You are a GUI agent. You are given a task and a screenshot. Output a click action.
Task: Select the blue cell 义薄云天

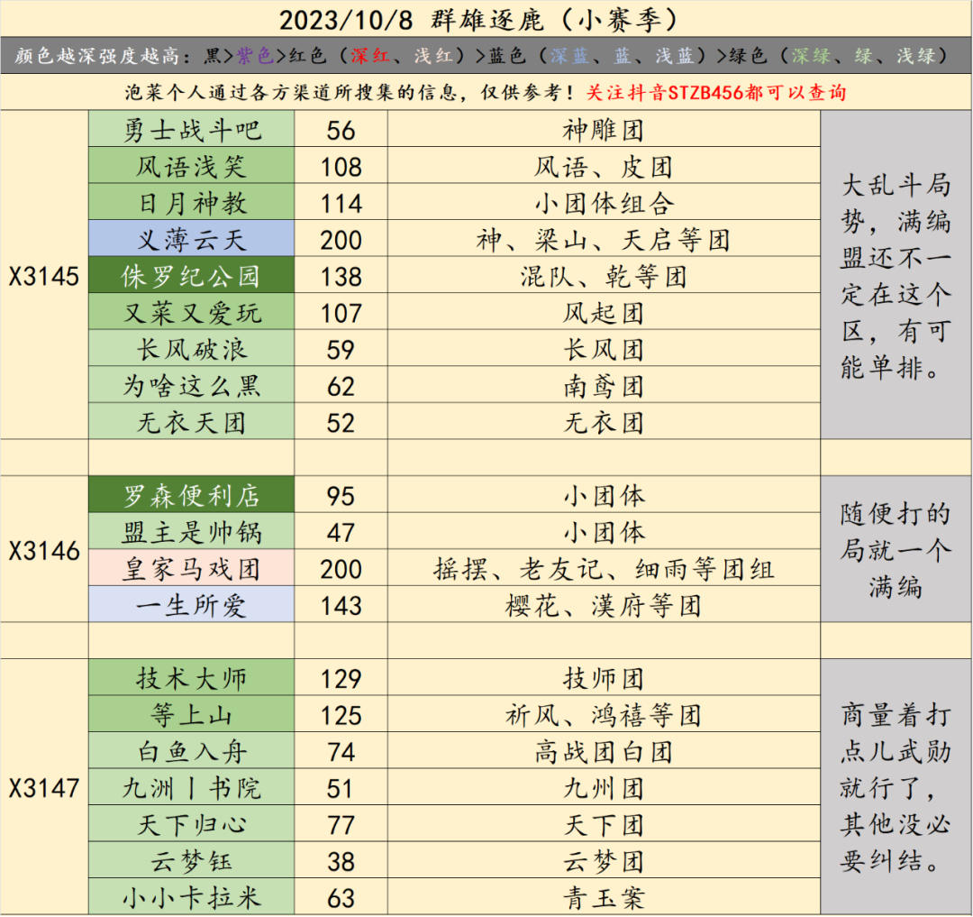point(191,239)
